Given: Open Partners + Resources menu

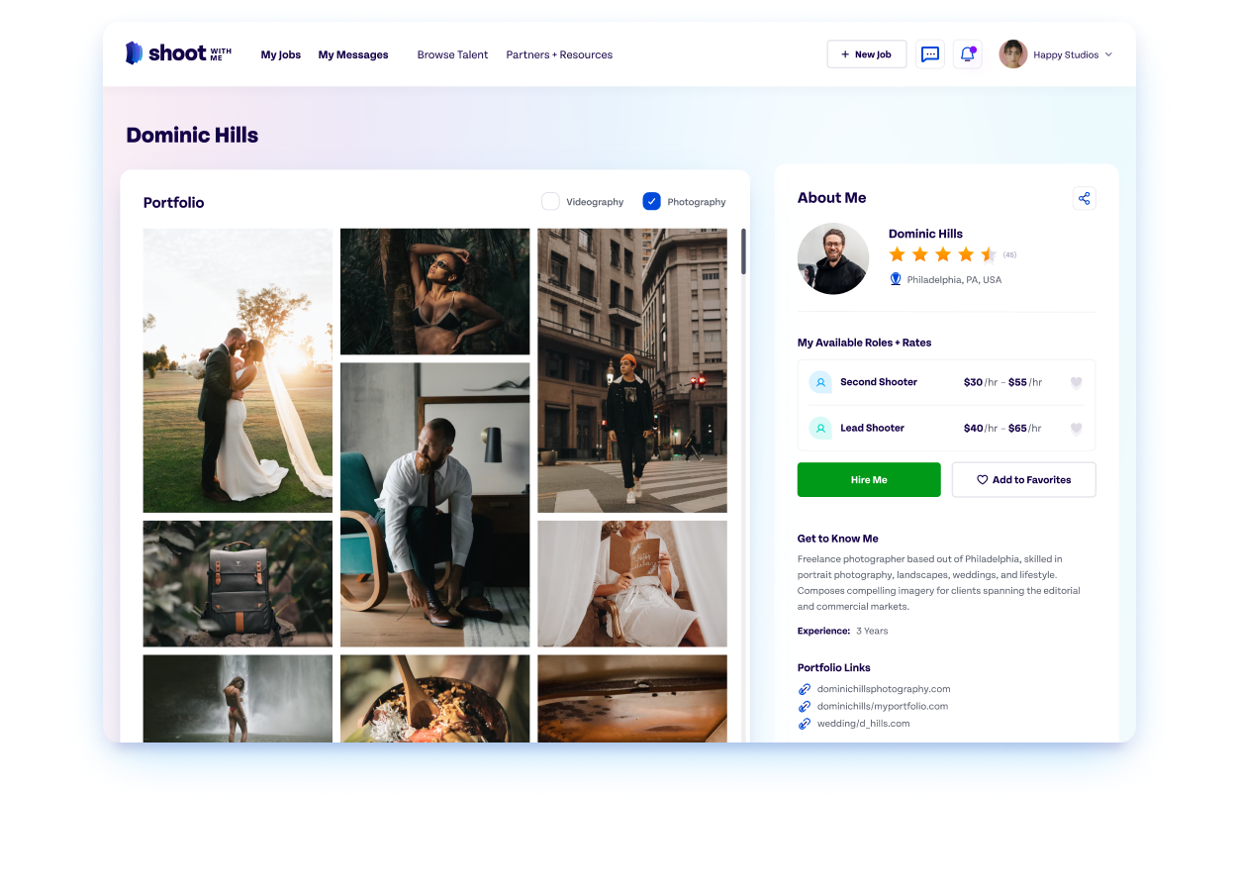Looking at the screenshot, I should [559, 54].
